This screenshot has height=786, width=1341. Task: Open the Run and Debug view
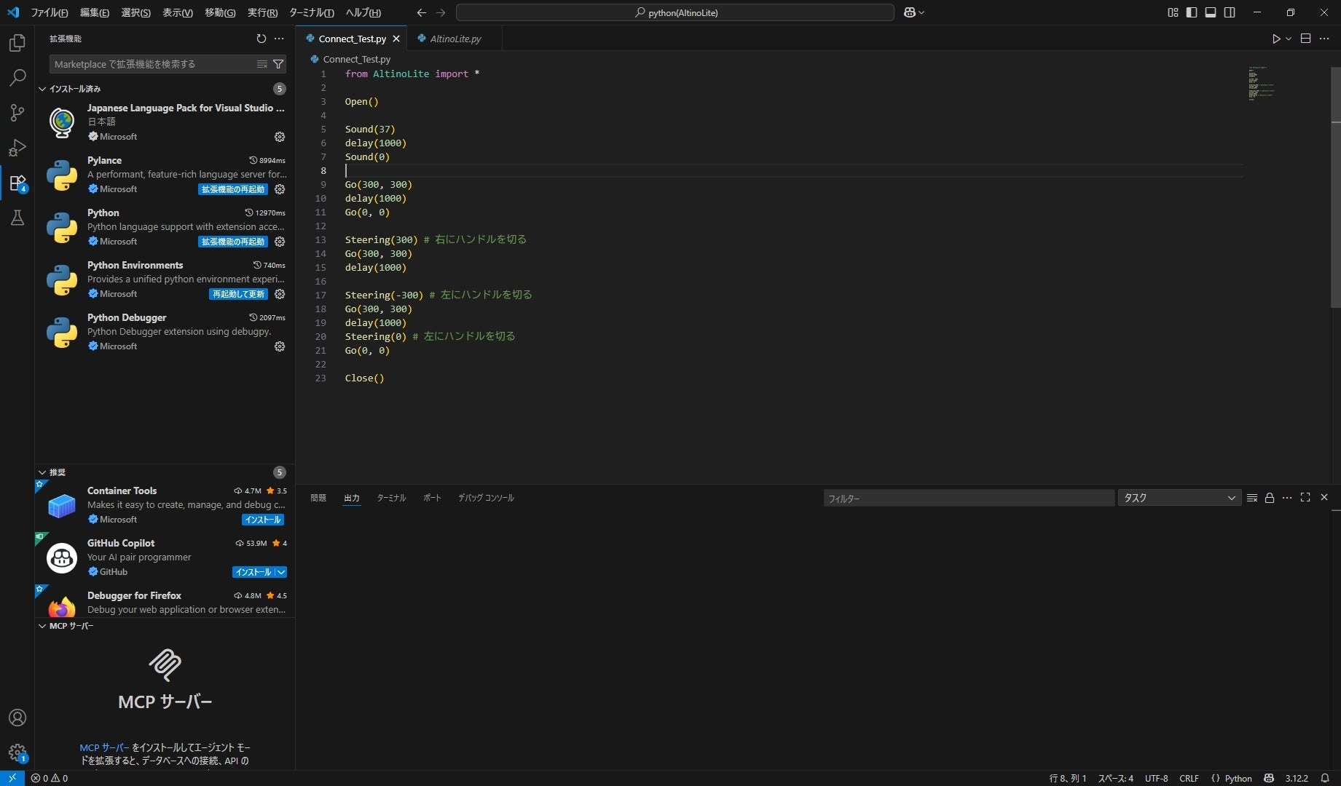tap(17, 148)
